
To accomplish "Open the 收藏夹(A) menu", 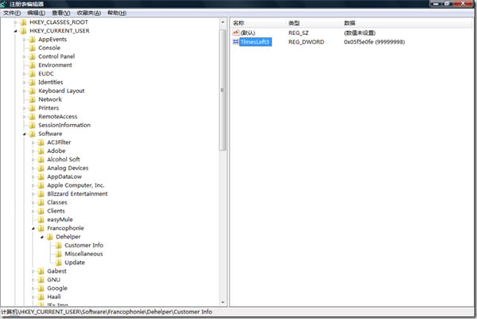I will [89, 13].
